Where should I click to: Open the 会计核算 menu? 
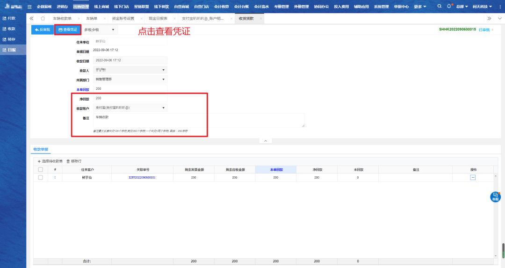point(222,7)
